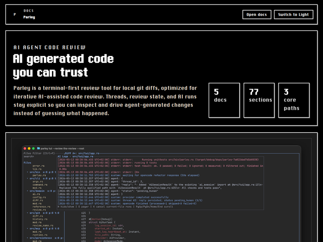The image size is (323, 242).
Task: Click the Open docs button
Action: click(x=257, y=15)
